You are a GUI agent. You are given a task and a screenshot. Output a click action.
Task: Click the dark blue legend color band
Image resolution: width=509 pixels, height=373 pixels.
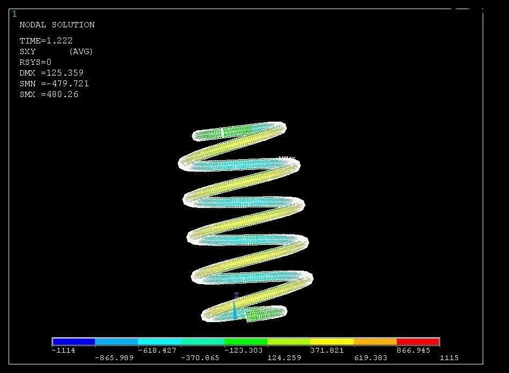coord(74,341)
